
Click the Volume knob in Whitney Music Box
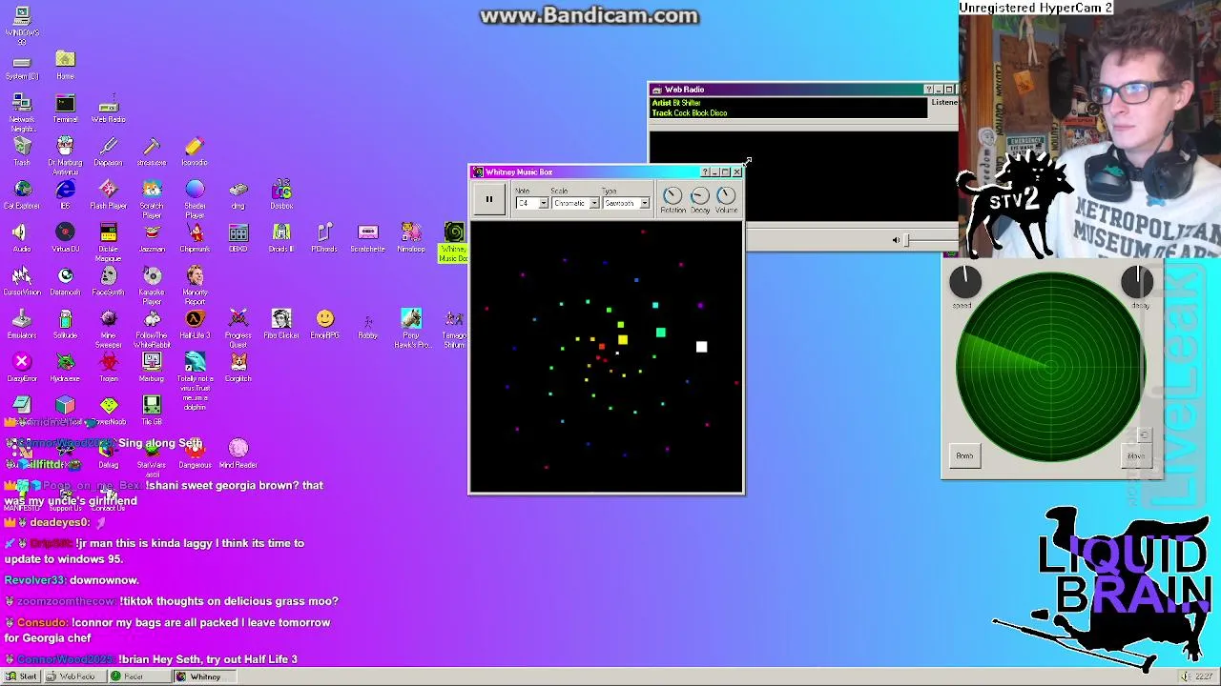coord(726,195)
